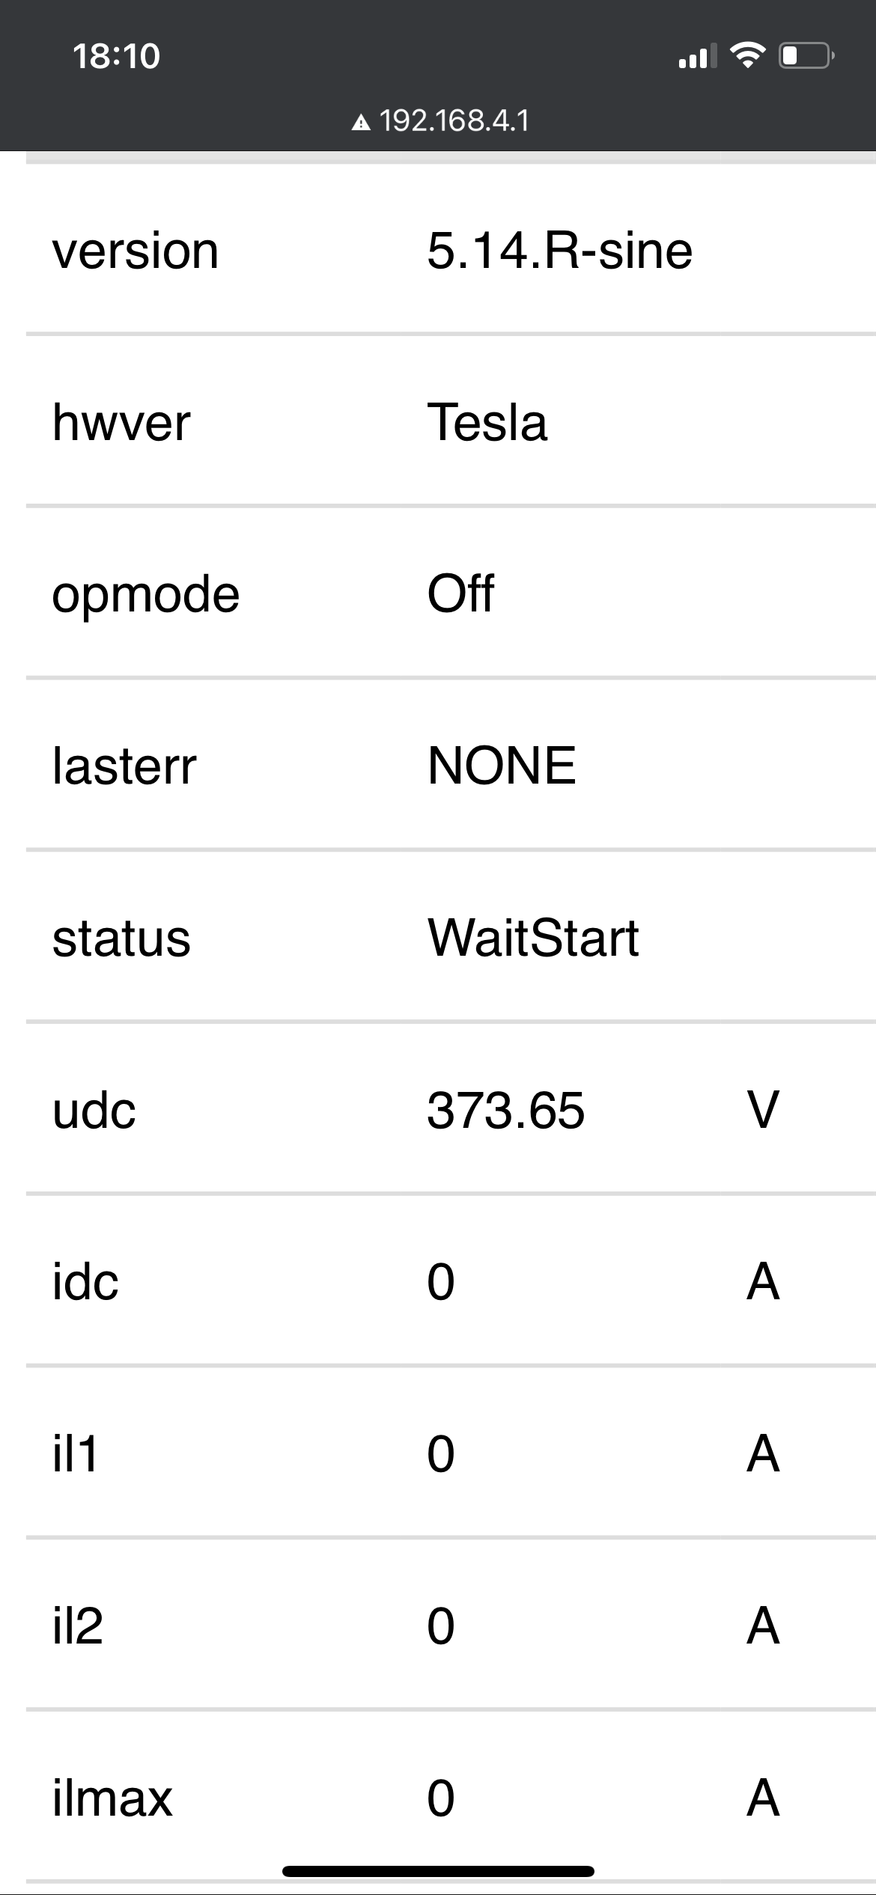Tap the il1 current value

click(441, 1453)
